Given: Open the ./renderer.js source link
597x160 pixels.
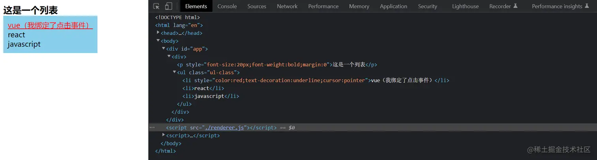Looking at the screenshot, I should point(224,128).
